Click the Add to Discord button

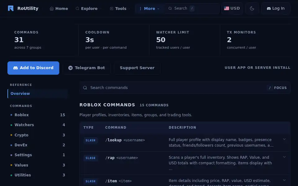click(x=33, y=68)
